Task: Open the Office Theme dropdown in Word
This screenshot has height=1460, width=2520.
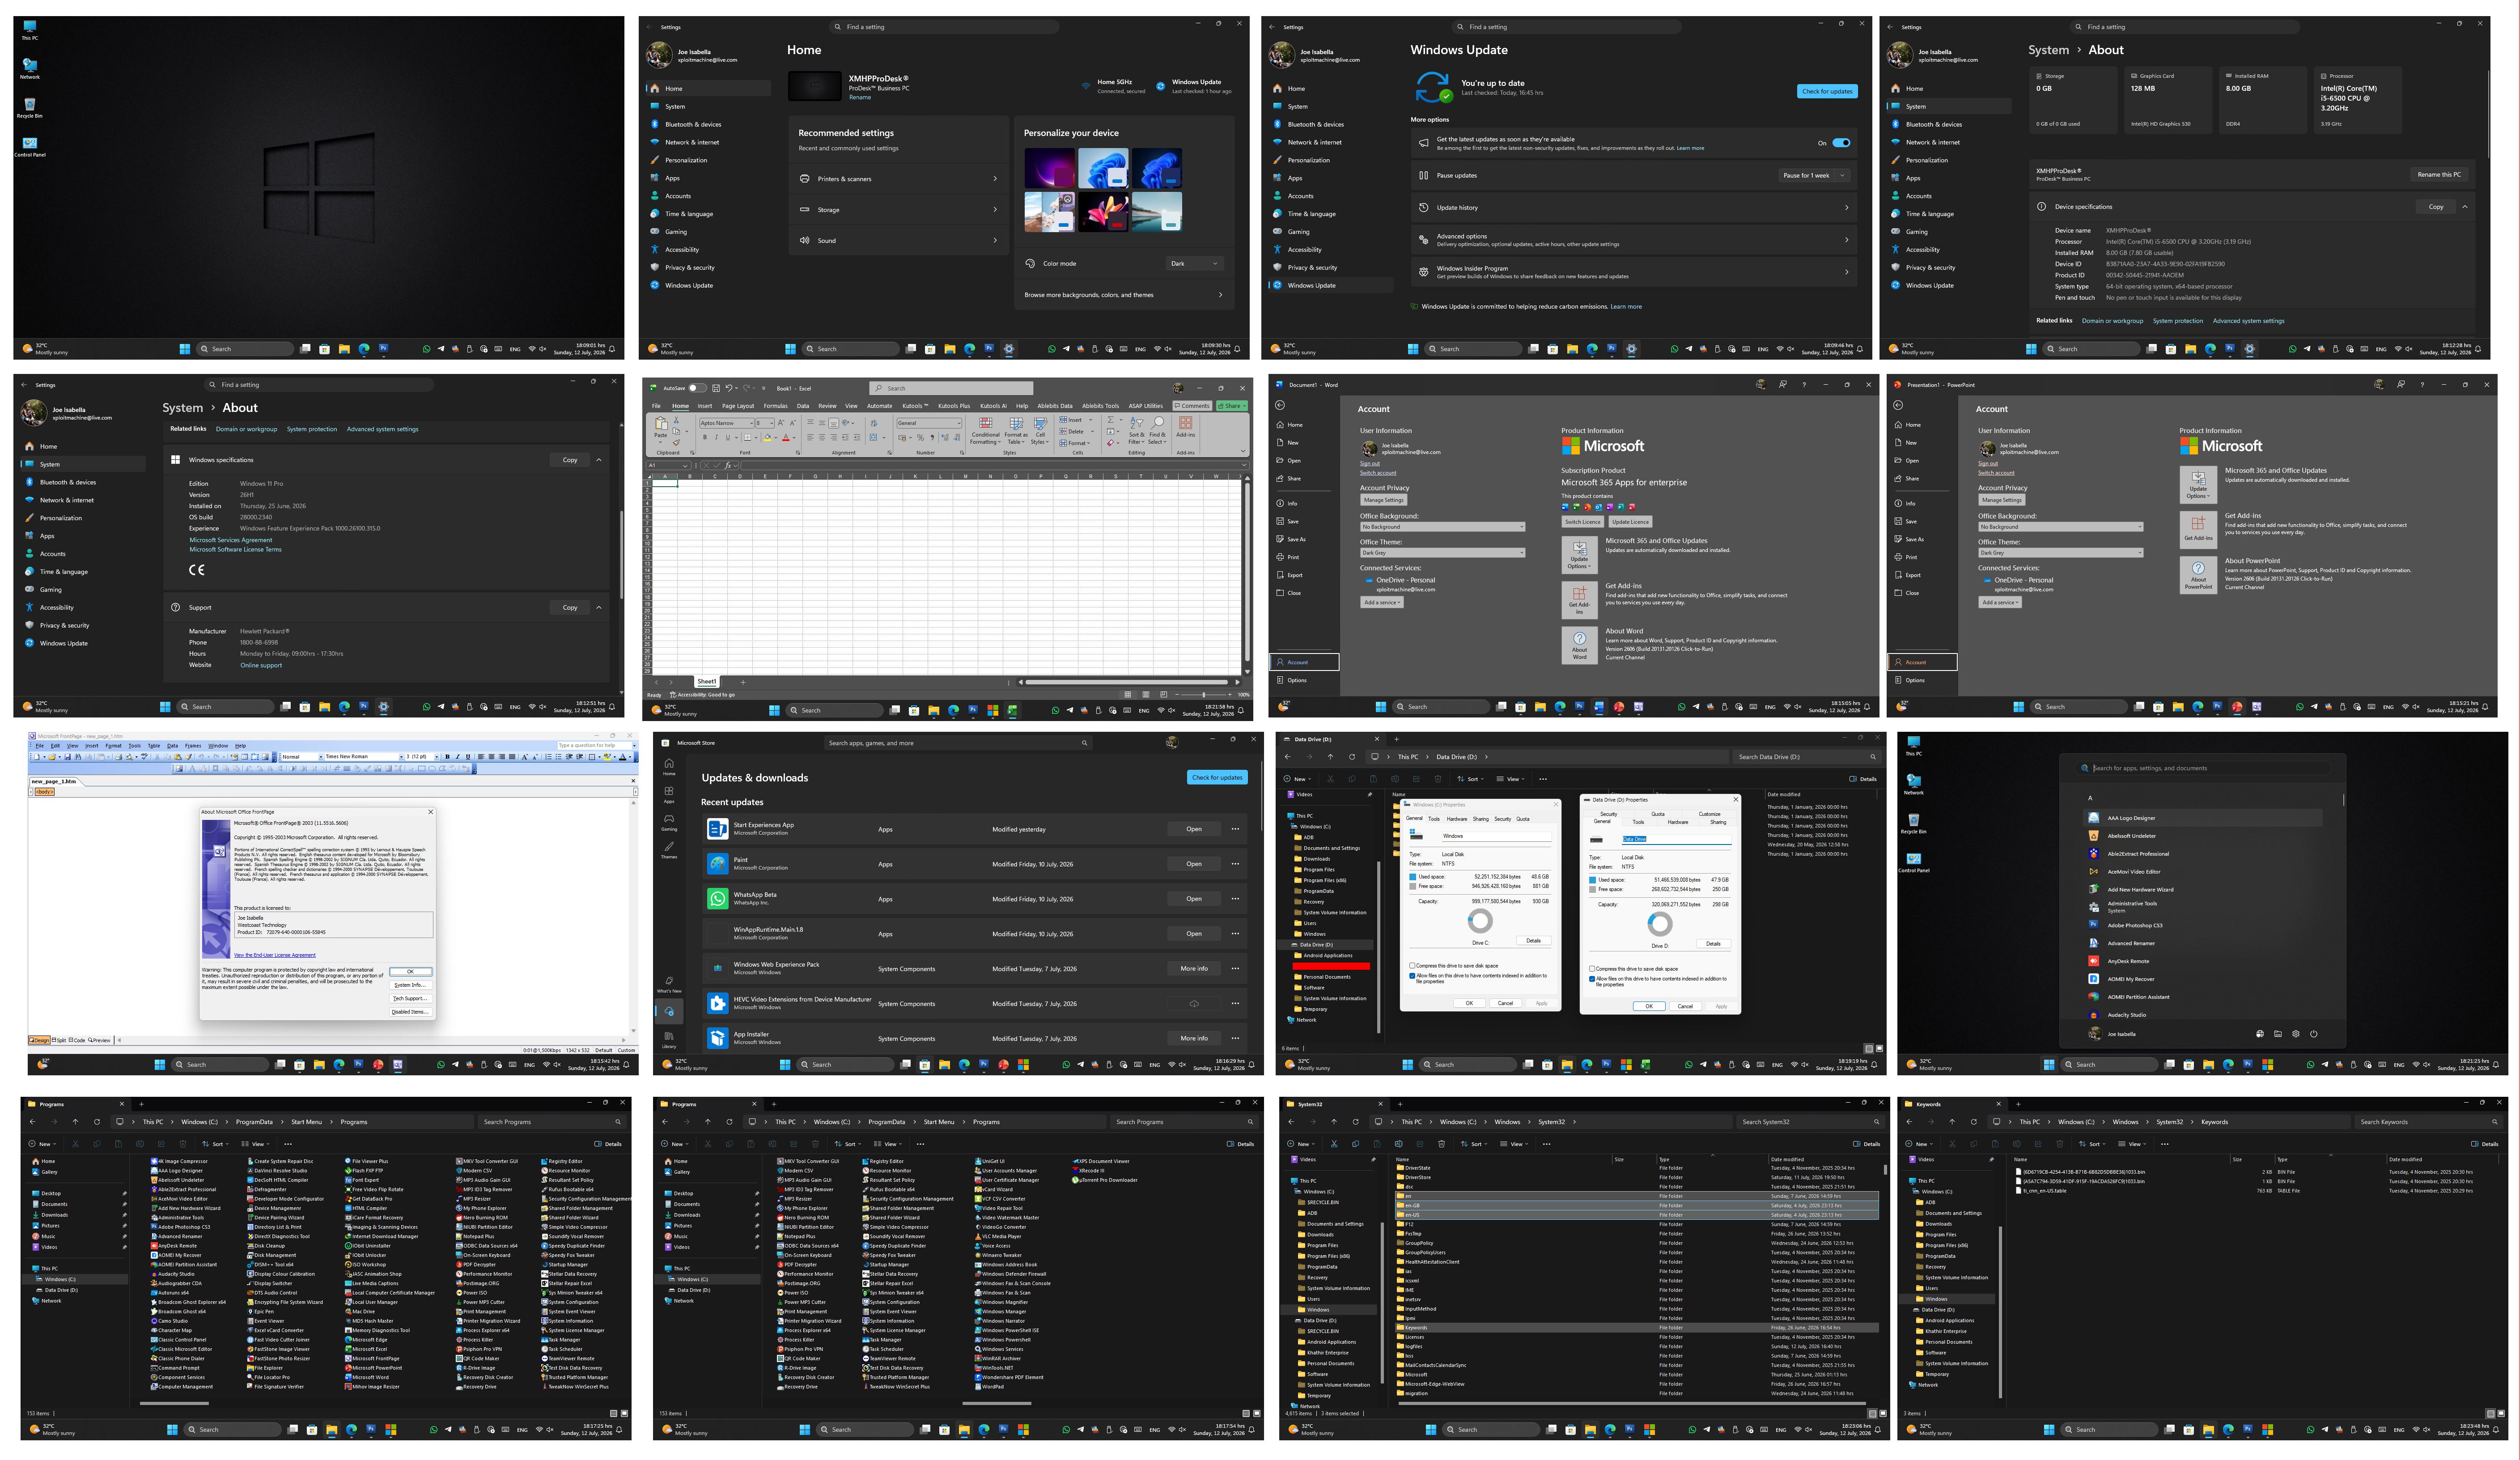Action: tap(1442, 553)
